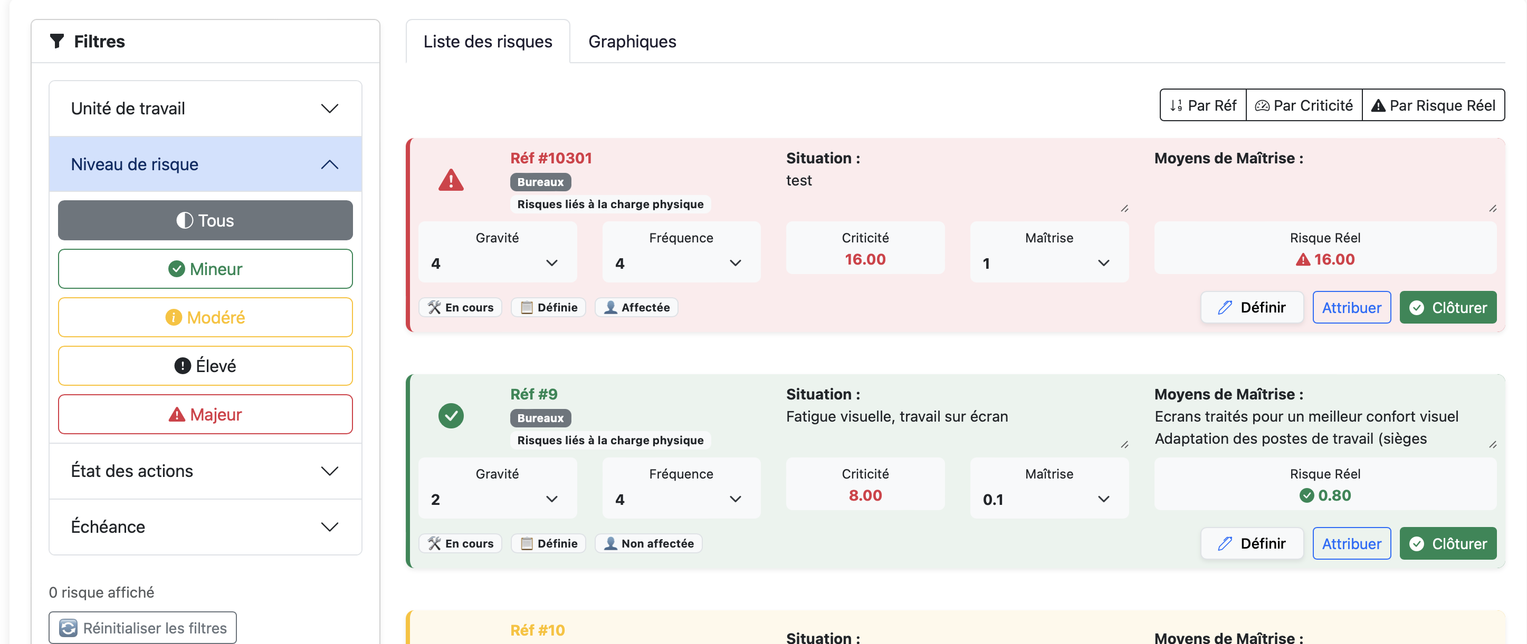Collapse the Niveau de risque section
The height and width of the screenshot is (644, 1527).
point(205,164)
